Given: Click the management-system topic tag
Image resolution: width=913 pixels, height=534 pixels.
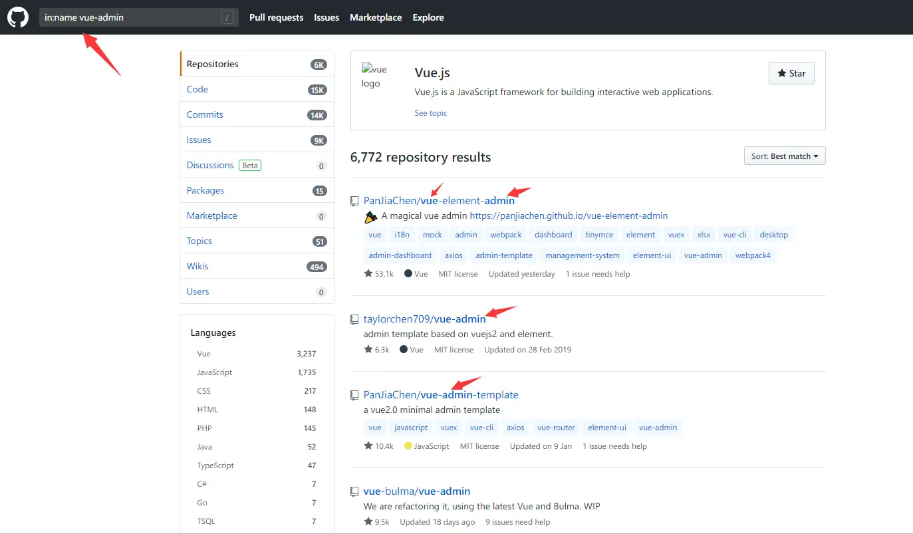Looking at the screenshot, I should point(583,255).
